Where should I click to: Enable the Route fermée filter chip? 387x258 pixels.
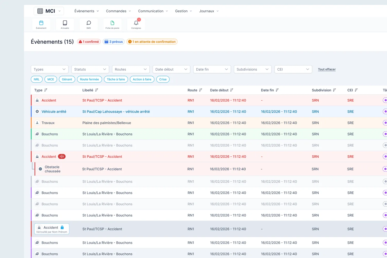[x=90, y=79]
